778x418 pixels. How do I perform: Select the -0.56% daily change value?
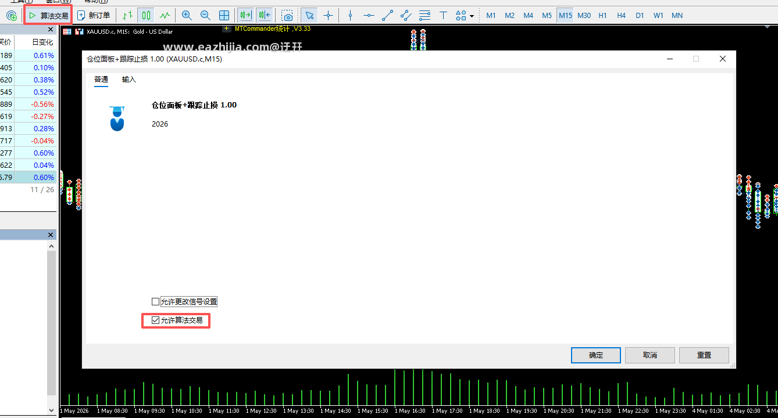click(x=42, y=105)
